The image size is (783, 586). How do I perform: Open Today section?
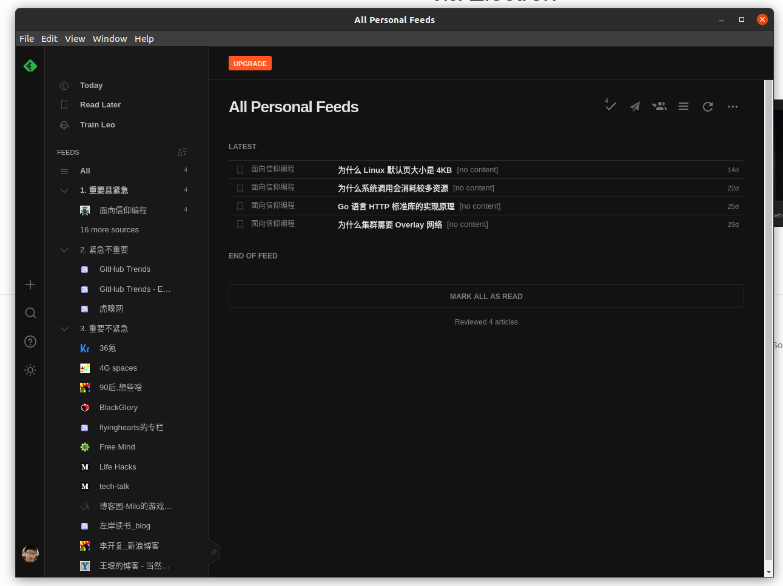point(91,86)
